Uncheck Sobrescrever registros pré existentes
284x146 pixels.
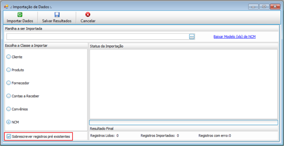coord(9,136)
